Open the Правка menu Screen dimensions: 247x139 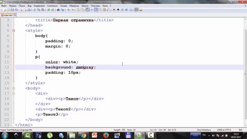coord(13,6)
